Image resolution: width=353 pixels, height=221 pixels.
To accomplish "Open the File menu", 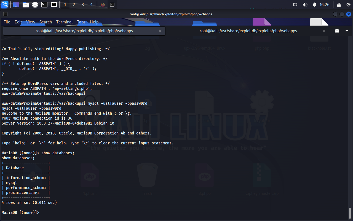I will point(7,22).
